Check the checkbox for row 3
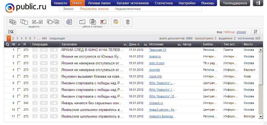Image resolution: width=267 pixels, height=125 pixels. (19, 63)
